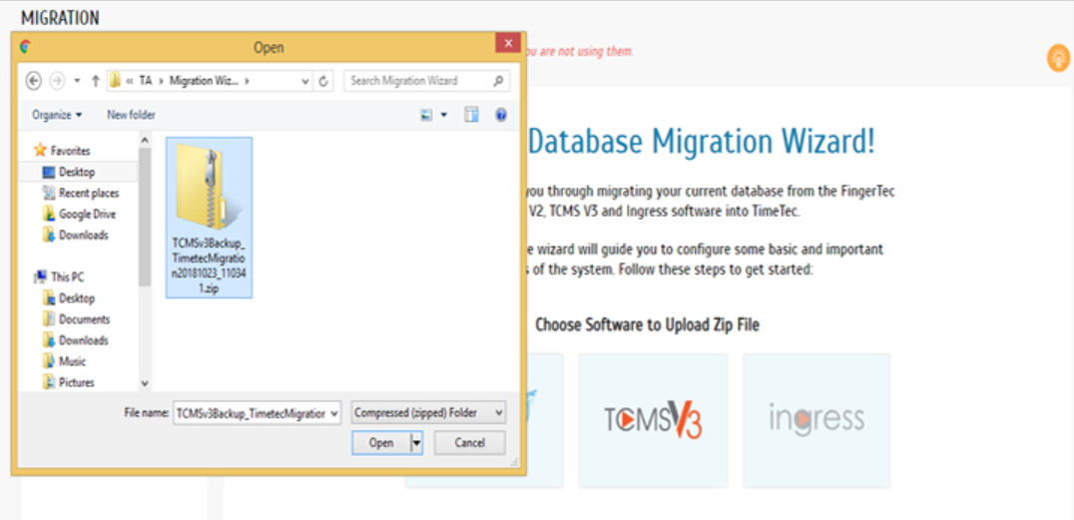Viewport: 1074px width, 520px height.
Task: Click the Cancel button
Action: [470, 443]
